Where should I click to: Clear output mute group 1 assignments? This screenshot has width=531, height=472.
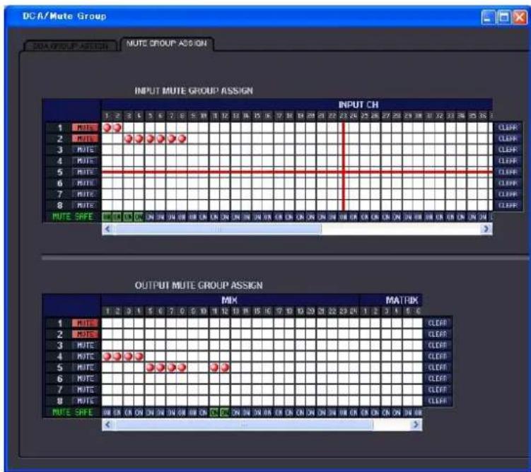(x=438, y=323)
